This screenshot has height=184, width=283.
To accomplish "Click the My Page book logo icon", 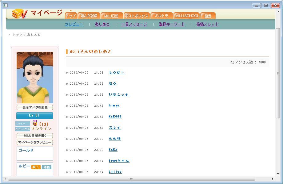I will [20, 14].
